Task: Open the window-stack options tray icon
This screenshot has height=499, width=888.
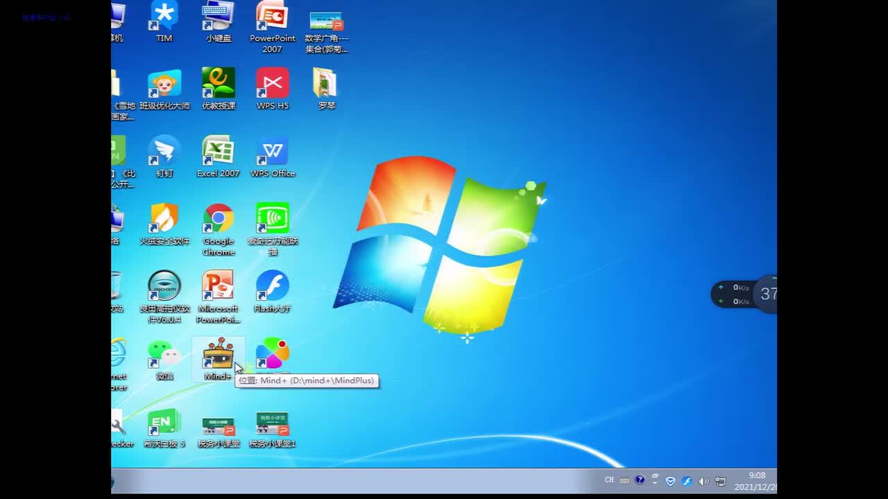Action: click(655, 480)
